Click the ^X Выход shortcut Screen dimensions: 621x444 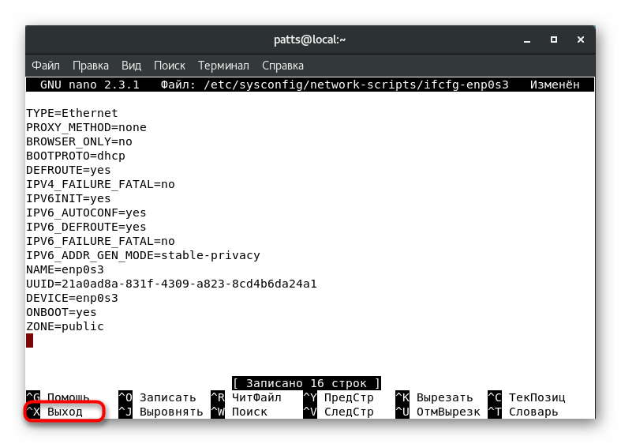pos(54,412)
